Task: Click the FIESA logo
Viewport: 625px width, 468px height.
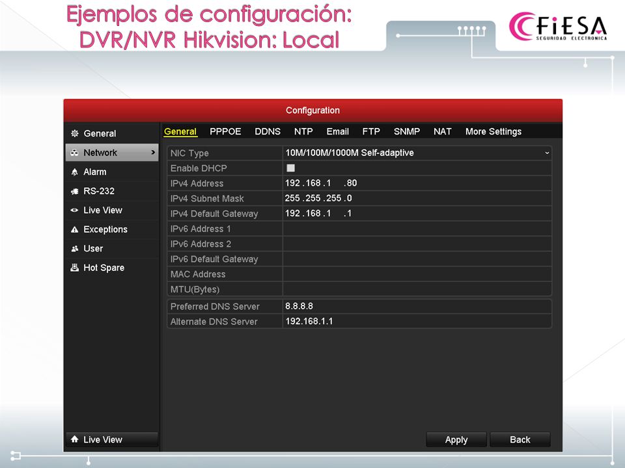Action: pyautogui.click(x=558, y=26)
